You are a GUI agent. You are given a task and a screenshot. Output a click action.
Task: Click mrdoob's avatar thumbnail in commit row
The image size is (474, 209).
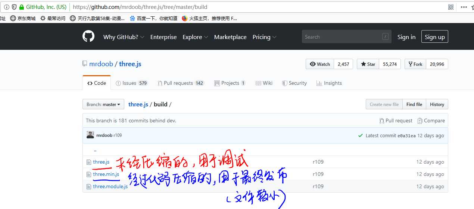90,135
